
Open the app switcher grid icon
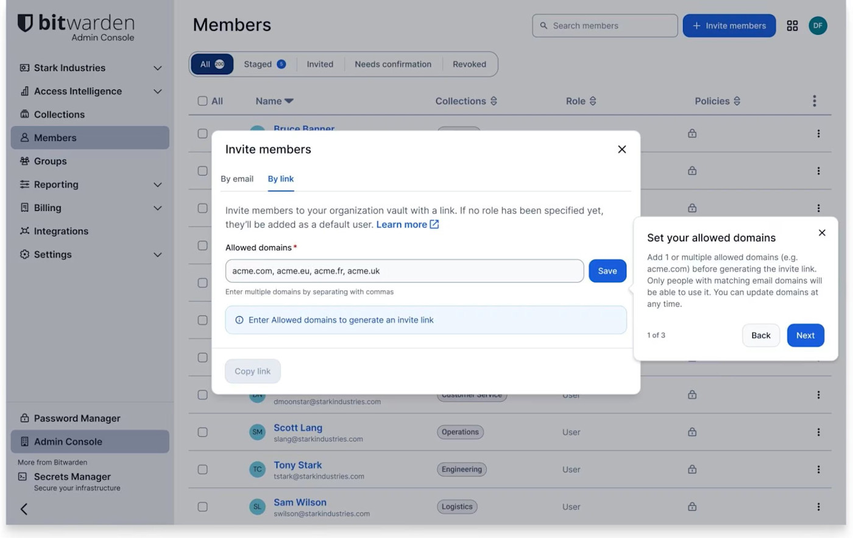pyautogui.click(x=792, y=26)
